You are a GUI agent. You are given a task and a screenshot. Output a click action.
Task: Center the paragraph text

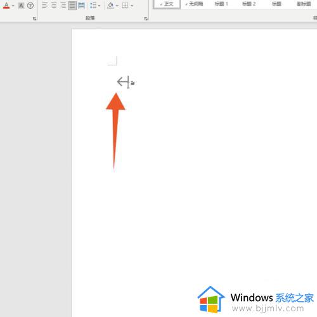tap(54, 5)
